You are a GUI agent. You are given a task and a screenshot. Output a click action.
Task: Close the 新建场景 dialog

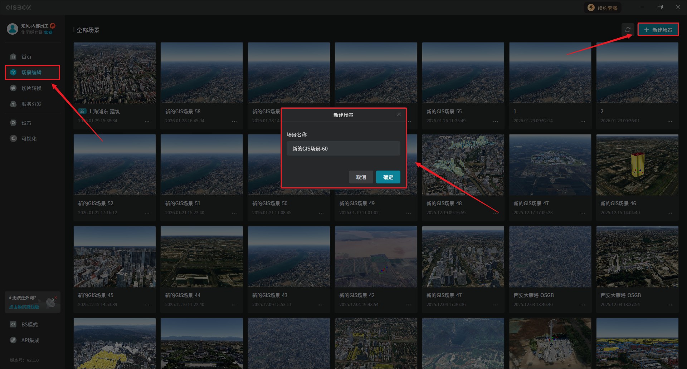tap(399, 114)
